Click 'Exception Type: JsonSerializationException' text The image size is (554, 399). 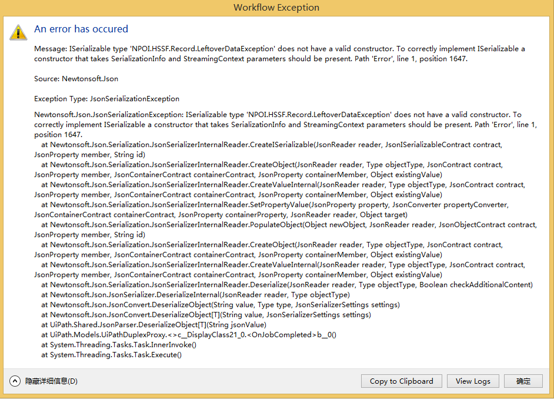click(x=106, y=99)
